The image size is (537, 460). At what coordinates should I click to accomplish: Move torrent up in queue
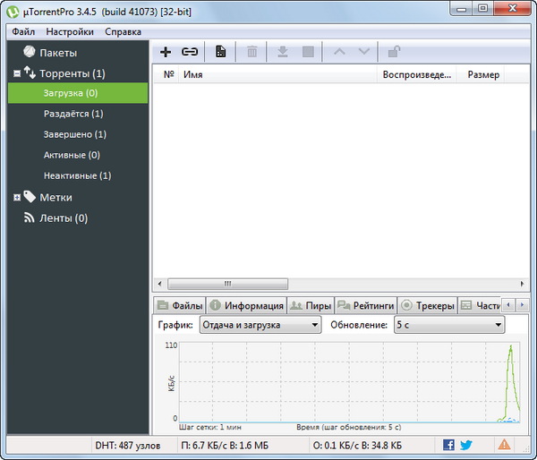(338, 52)
